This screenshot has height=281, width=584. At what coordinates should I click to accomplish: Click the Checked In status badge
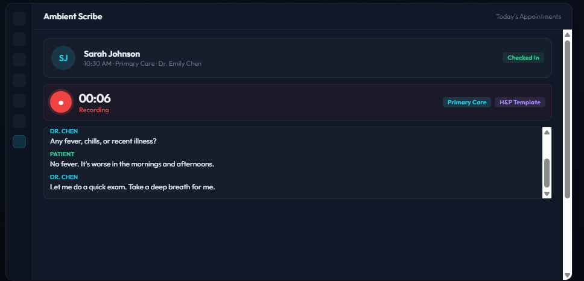(523, 58)
